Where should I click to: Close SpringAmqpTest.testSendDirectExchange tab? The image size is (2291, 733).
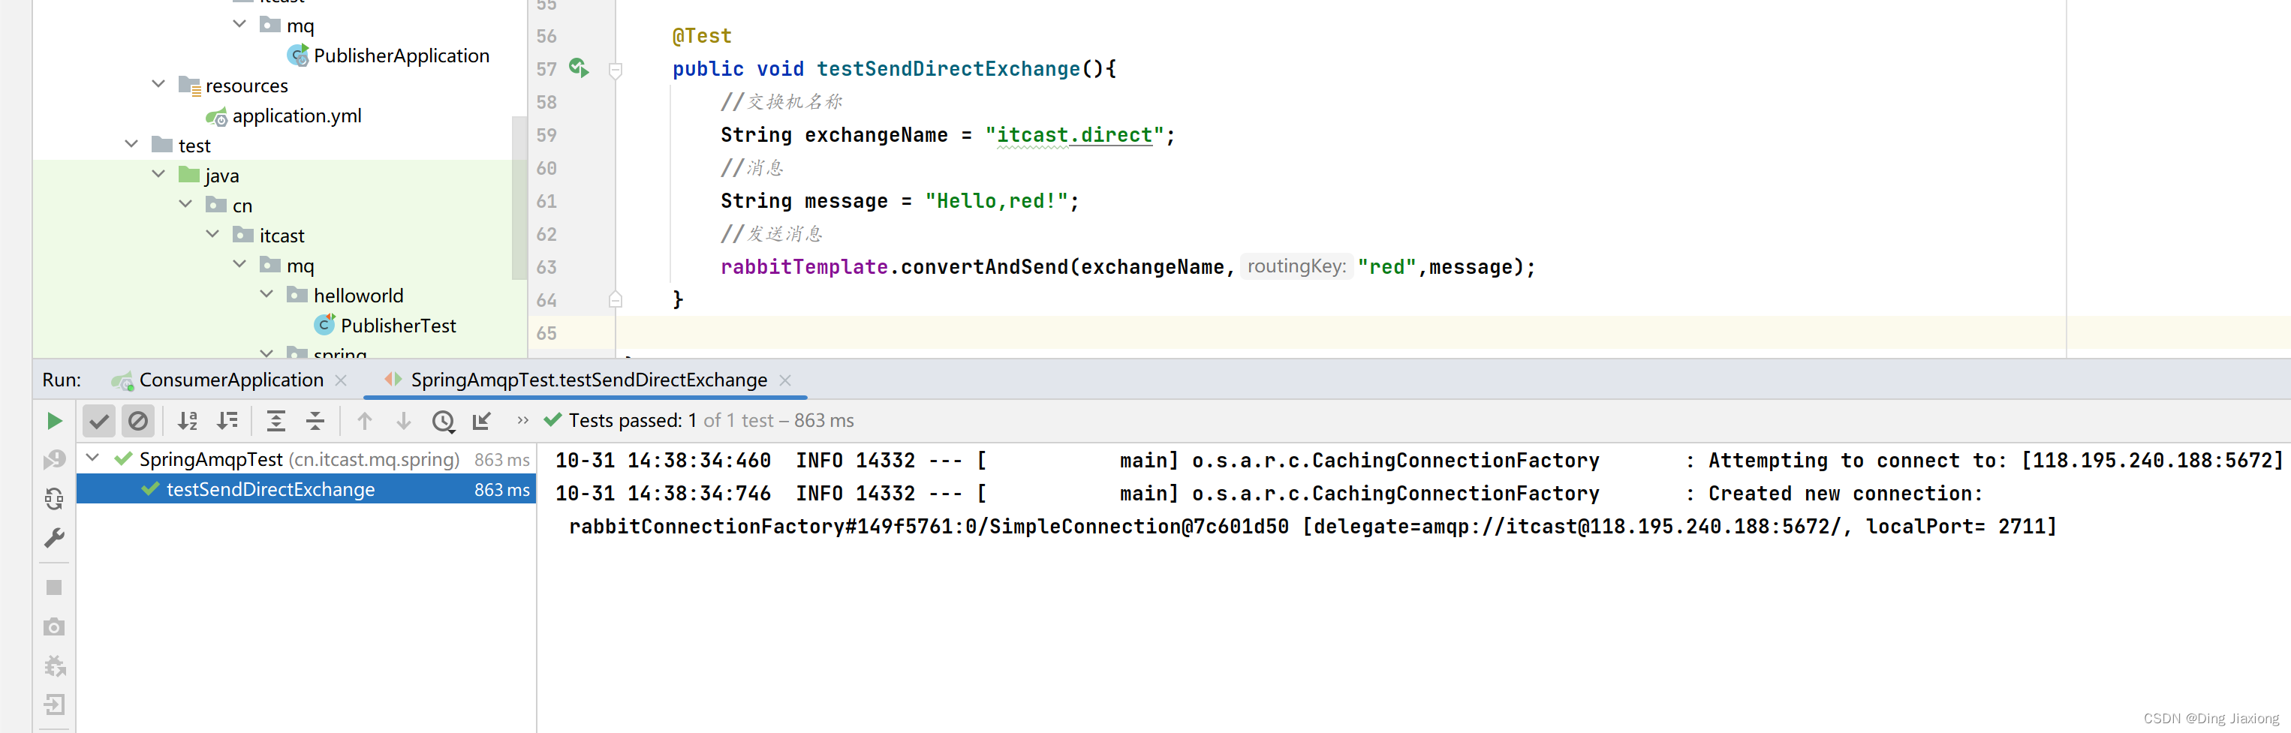point(785,380)
